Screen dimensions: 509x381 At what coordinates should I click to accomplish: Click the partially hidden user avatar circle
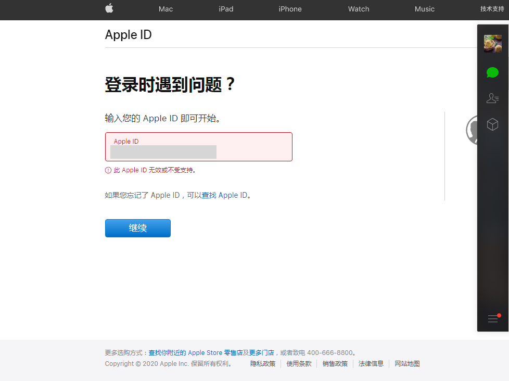(x=472, y=130)
